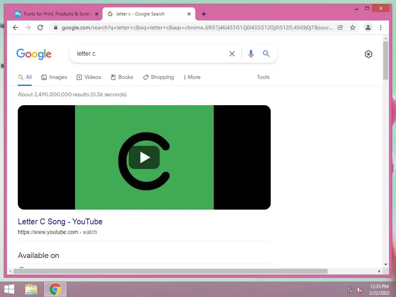
Task: Open Google quick settings gear
Action: pos(368,54)
